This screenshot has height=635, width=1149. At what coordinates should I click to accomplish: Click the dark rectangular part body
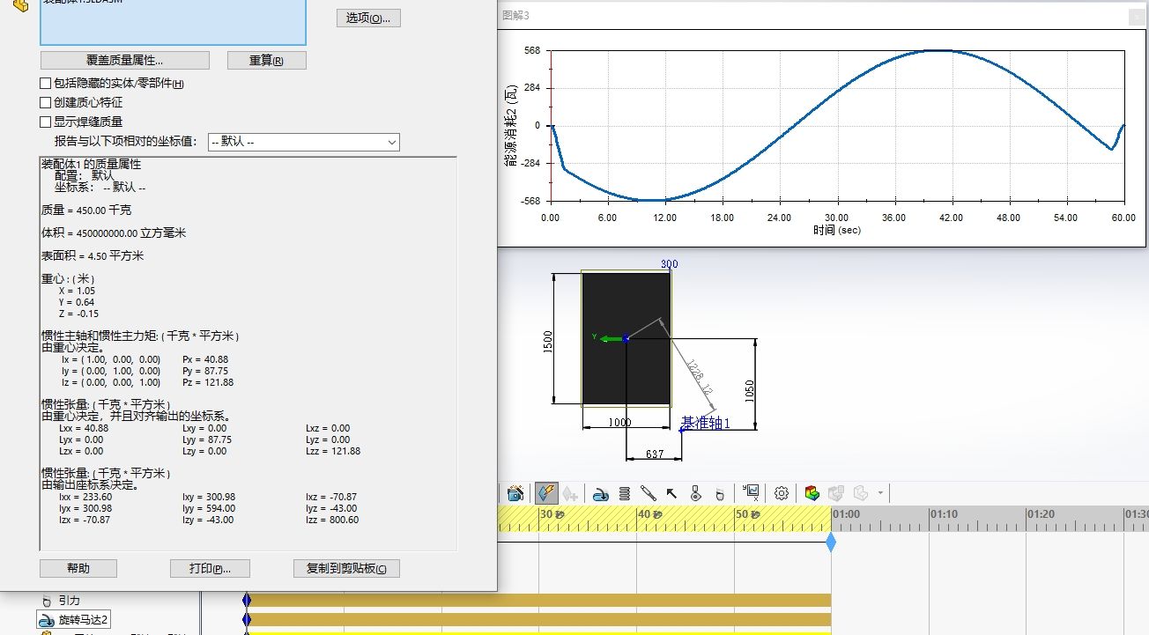click(x=626, y=339)
